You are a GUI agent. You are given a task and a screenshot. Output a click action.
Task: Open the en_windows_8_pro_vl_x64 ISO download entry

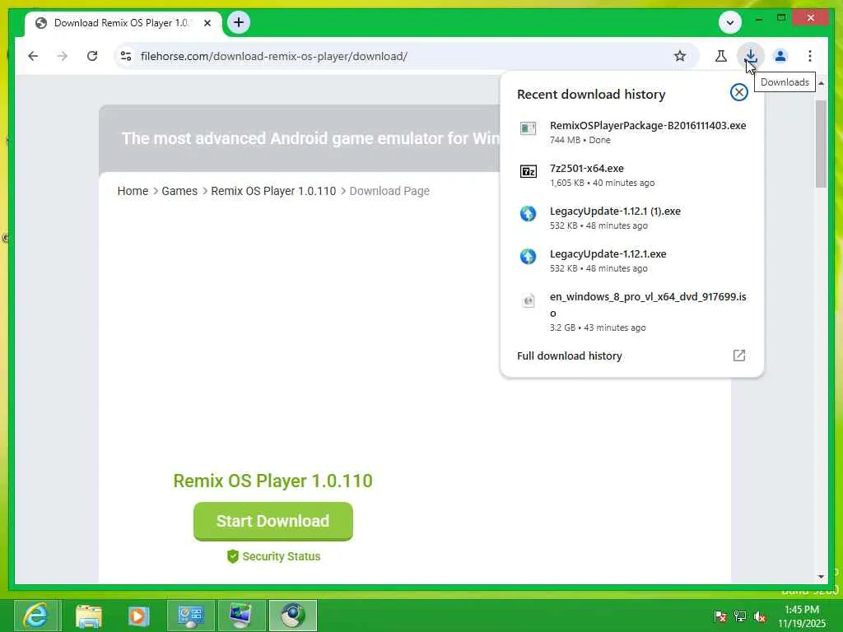pos(631,312)
